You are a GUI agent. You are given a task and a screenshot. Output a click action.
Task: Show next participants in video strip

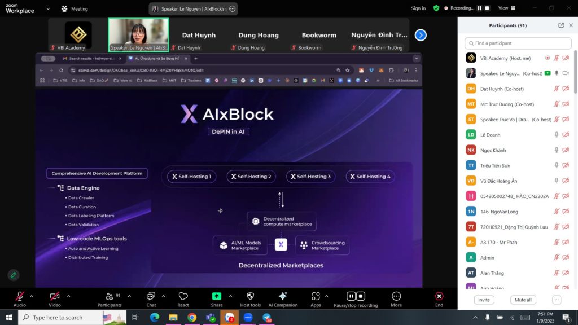(x=421, y=35)
